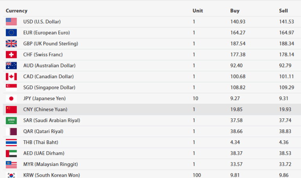Click the Thailand flag icon
Screen dimensions: 301x178
[x=11, y=142]
